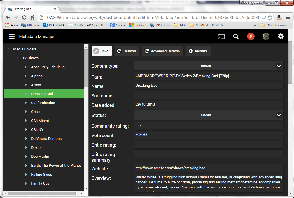Click the browser Home icon
This screenshot has width=294, height=198.
(x=32, y=18)
